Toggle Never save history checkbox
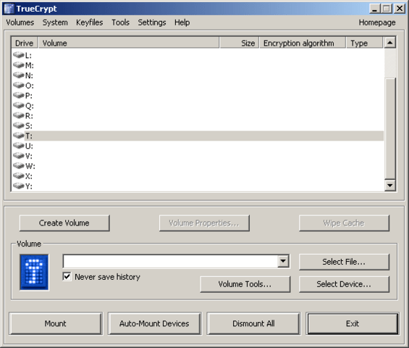409x348 pixels. (67, 276)
